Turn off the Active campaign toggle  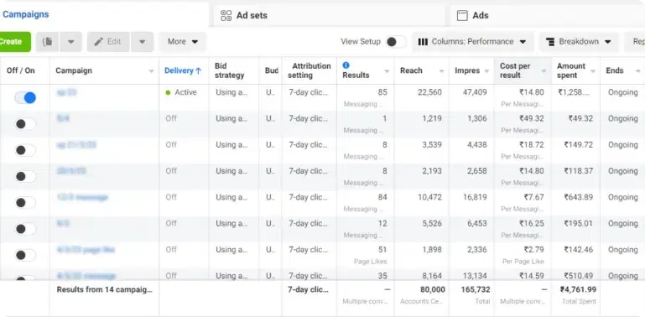[x=25, y=97]
